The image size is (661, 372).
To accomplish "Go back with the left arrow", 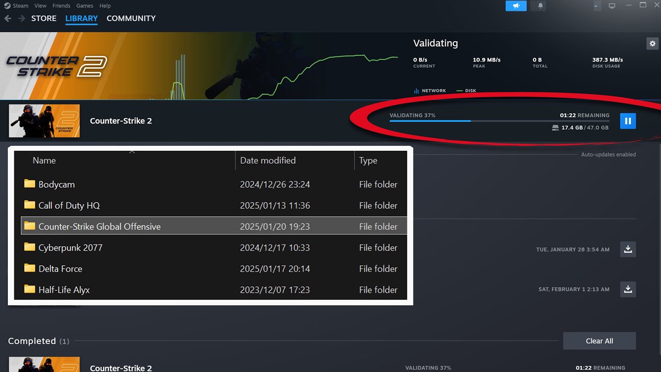I will (8, 18).
